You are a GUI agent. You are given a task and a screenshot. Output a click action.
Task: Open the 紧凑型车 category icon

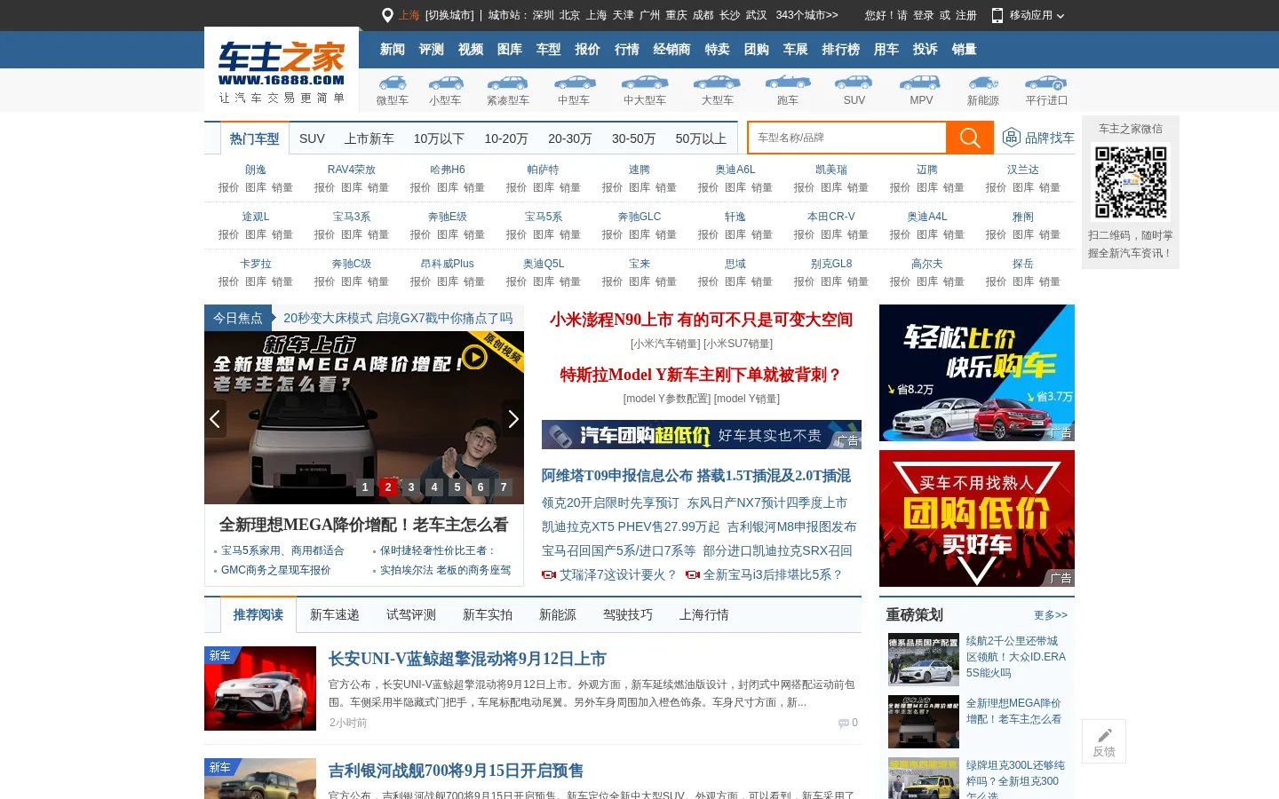pos(507,83)
